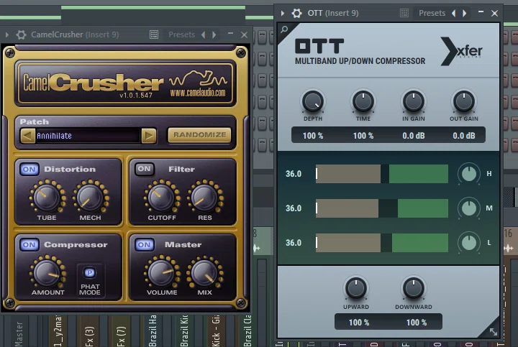Click the Downward 100 % value

[x=417, y=323]
